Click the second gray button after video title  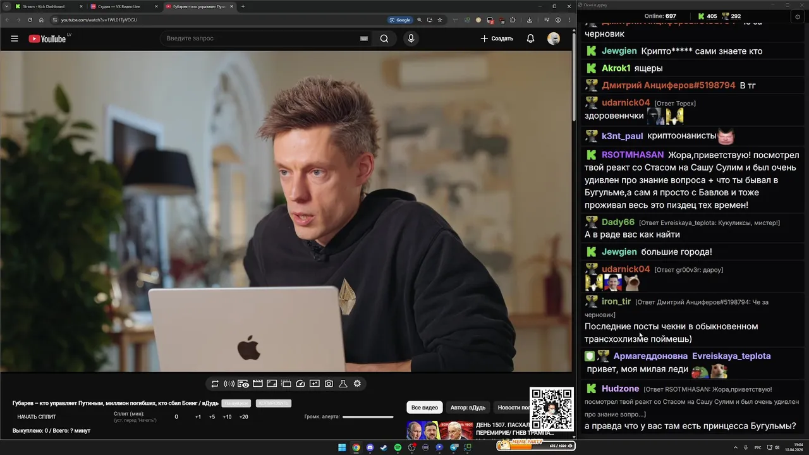pos(274,403)
